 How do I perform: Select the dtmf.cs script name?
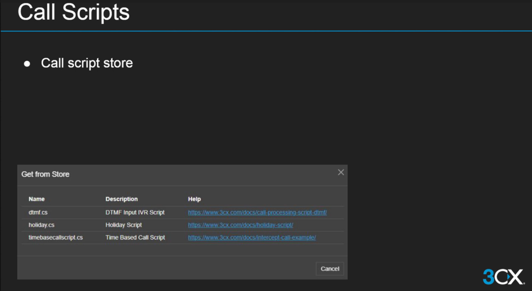38,213
